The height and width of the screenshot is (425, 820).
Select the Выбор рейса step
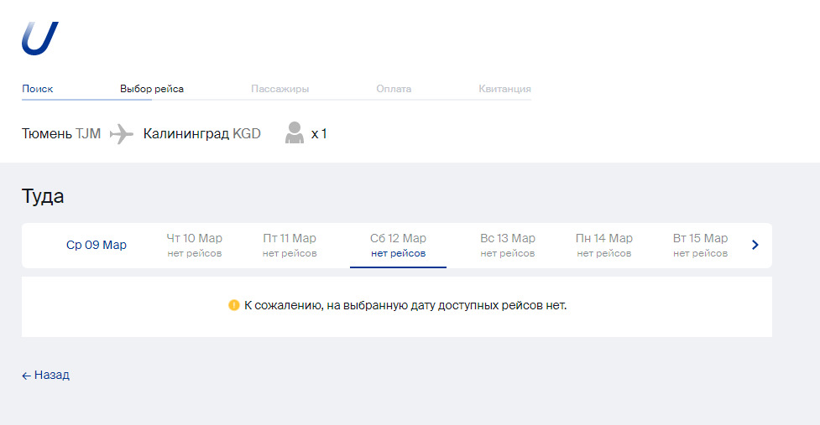[152, 89]
